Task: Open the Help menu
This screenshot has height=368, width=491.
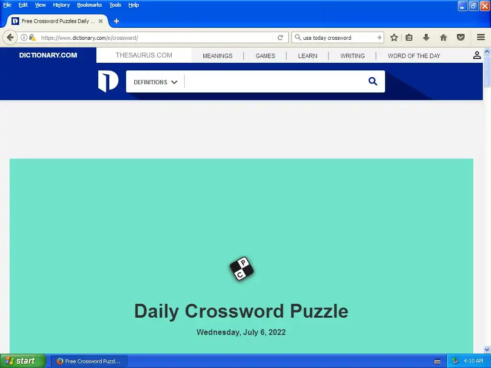Action: 133,5
